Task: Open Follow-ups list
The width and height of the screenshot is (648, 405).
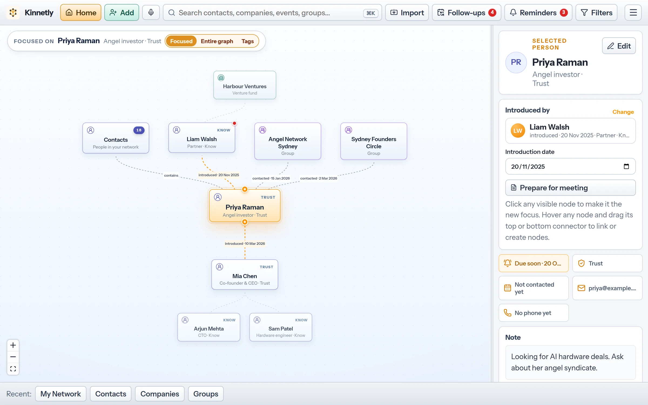Action: [466, 12]
